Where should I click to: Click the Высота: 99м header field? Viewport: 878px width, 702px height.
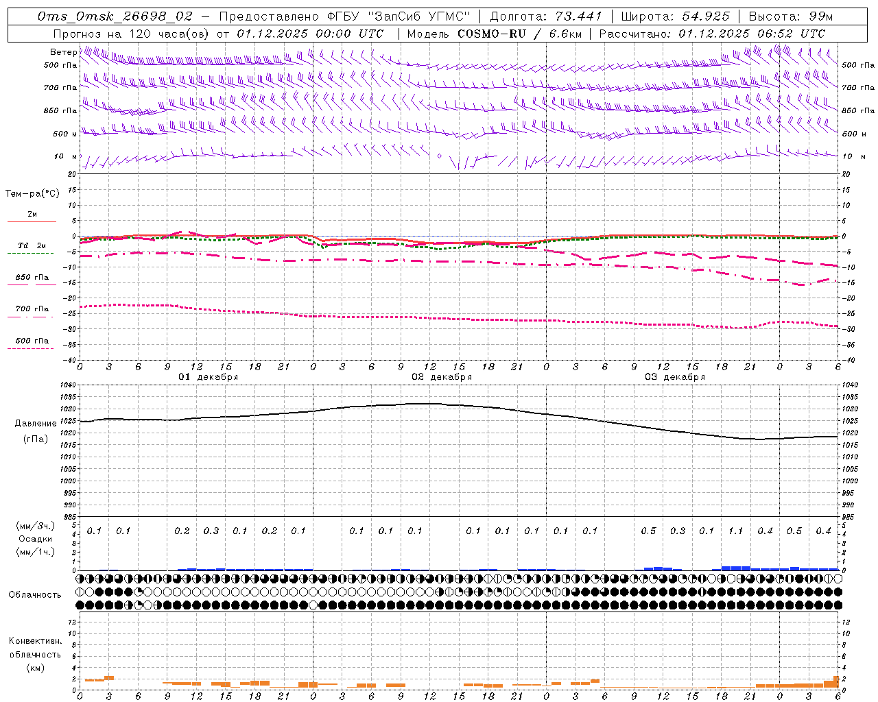[791, 16]
